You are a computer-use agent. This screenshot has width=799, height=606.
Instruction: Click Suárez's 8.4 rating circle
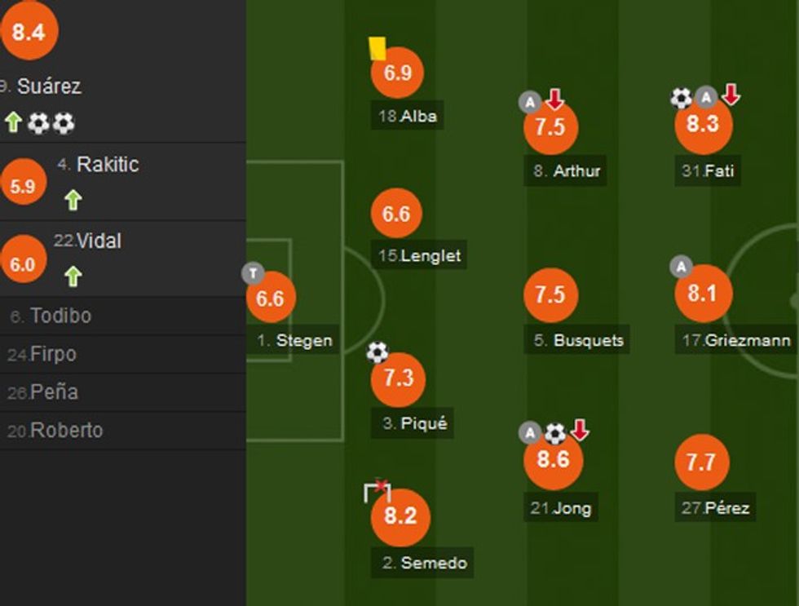tap(29, 33)
